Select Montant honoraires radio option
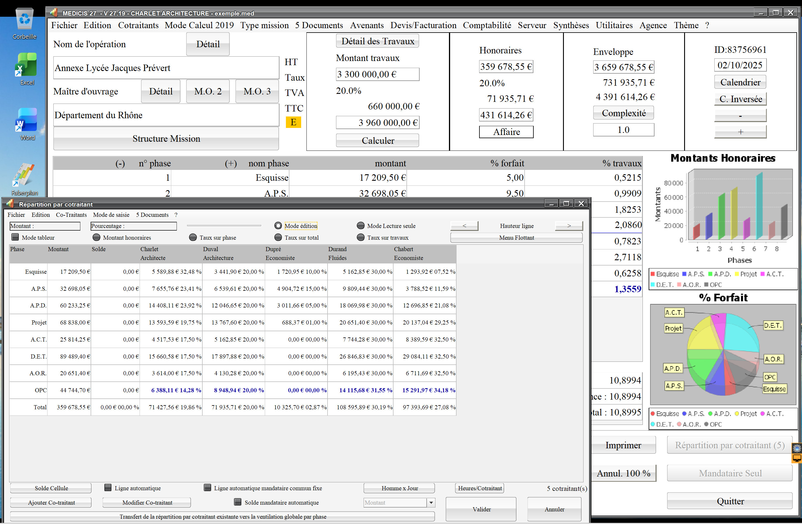Screen dimensions: 802x524 [96, 237]
